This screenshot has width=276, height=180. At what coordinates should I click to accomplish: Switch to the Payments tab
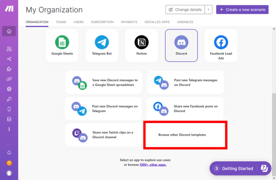(129, 22)
